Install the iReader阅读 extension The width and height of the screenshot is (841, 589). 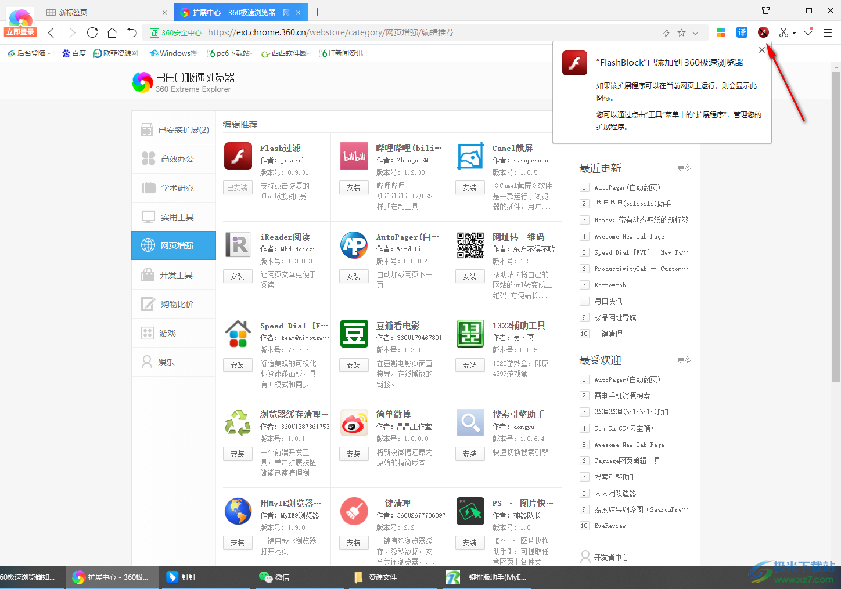[x=238, y=276]
